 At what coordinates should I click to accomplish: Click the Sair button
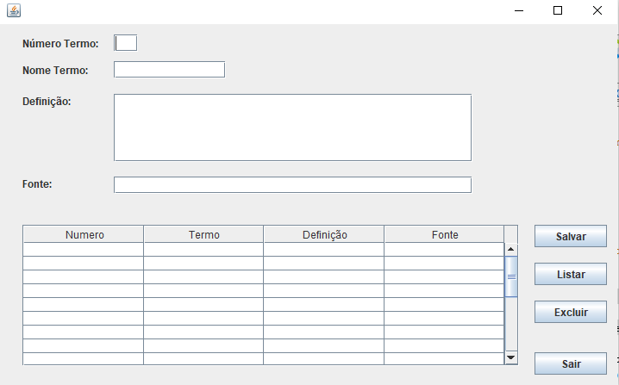pos(571,363)
